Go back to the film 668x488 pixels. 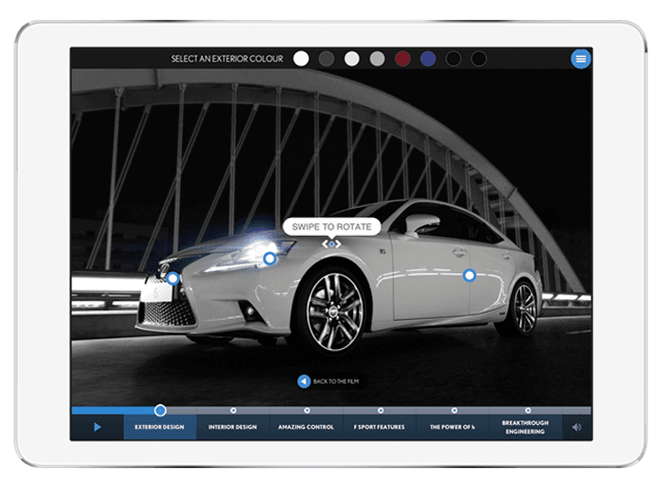coord(329,381)
